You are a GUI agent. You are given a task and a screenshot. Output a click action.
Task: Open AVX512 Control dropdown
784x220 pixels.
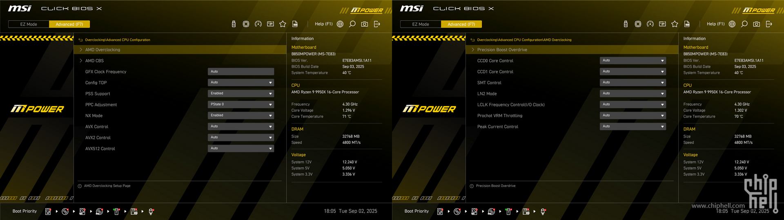pos(241,148)
